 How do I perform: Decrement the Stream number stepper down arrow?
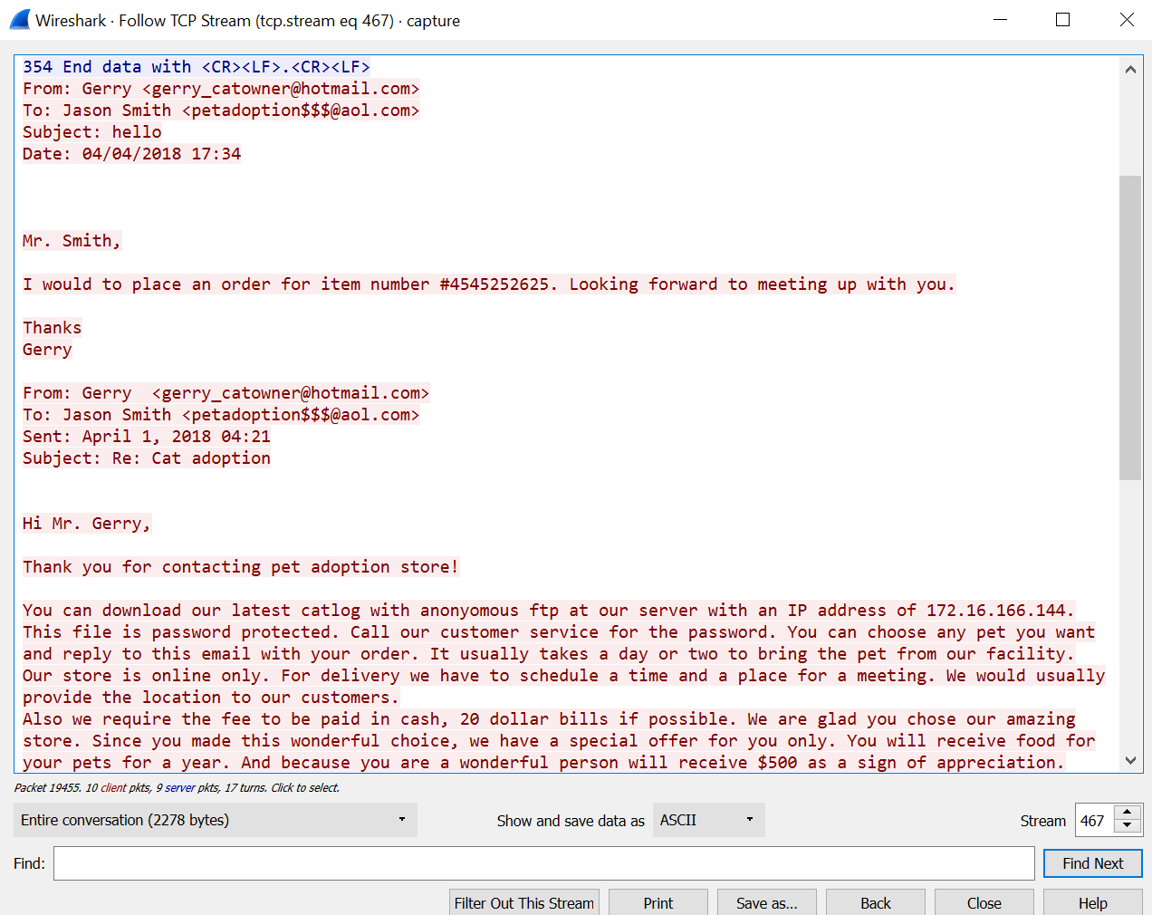click(1127, 827)
